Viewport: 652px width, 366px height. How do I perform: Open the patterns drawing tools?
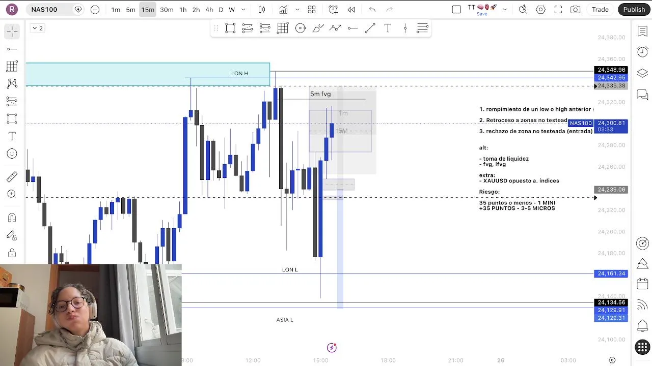tap(12, 84)
